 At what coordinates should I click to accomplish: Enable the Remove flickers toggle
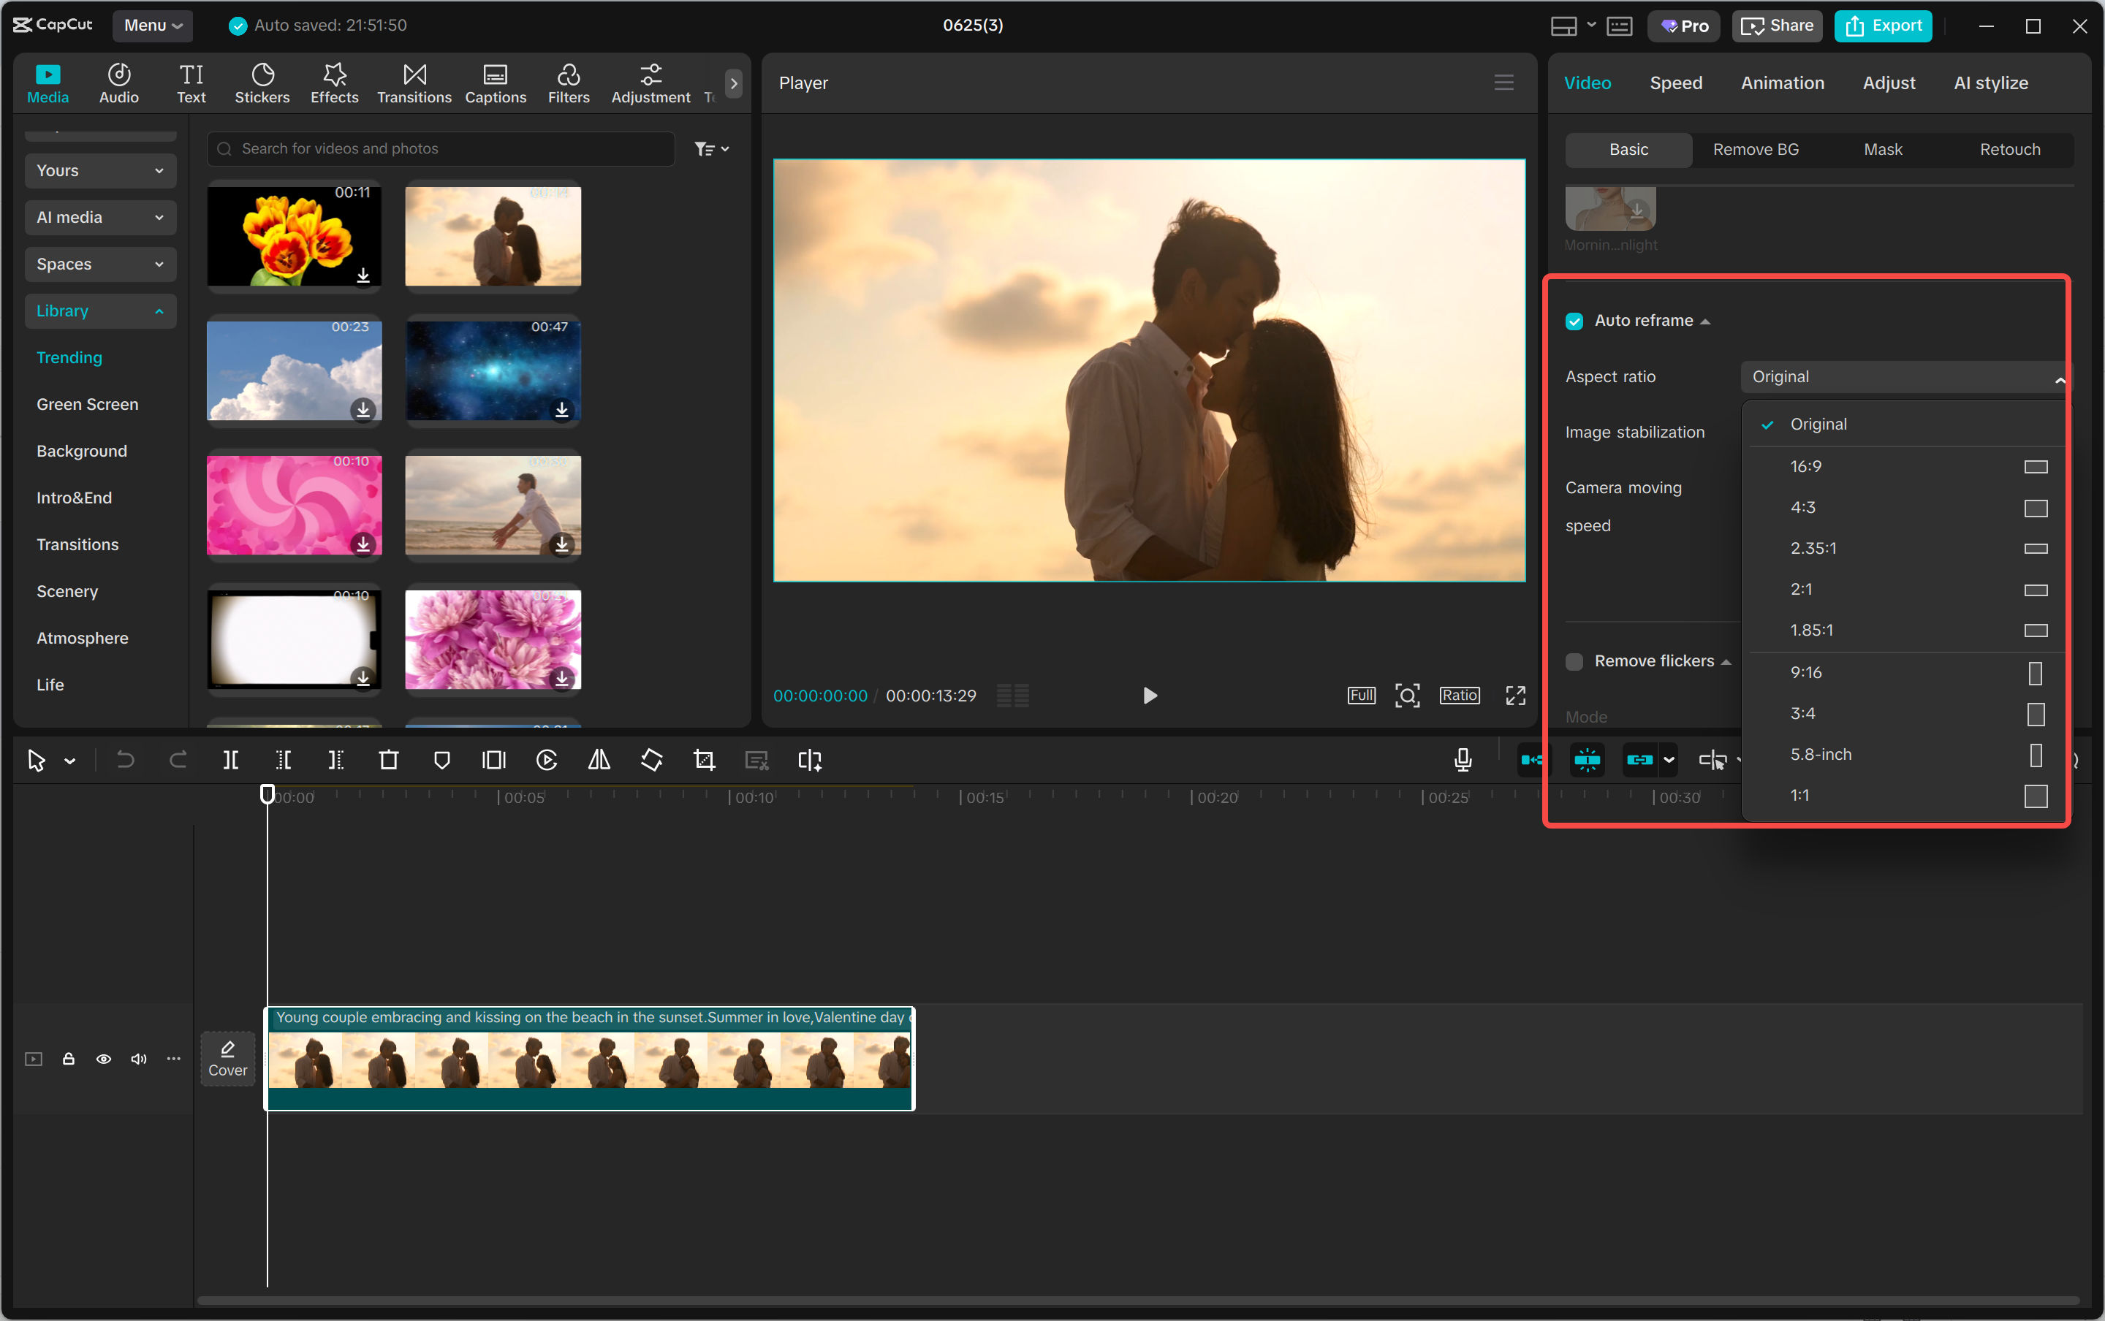point(1574,661)
